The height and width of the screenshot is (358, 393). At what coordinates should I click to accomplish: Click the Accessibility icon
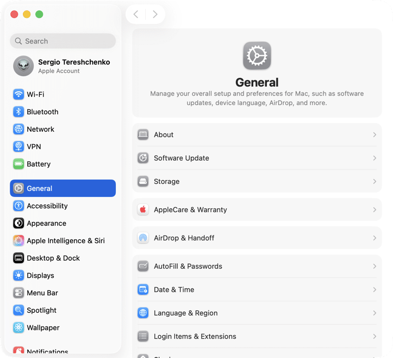click(18, 206)
